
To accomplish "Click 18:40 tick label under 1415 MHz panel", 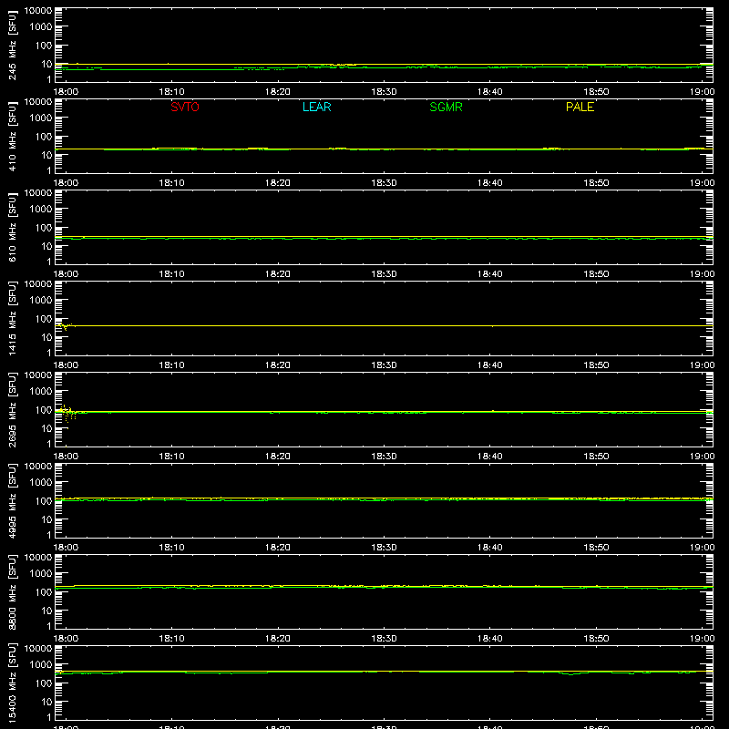I will [x=490, y=365].
